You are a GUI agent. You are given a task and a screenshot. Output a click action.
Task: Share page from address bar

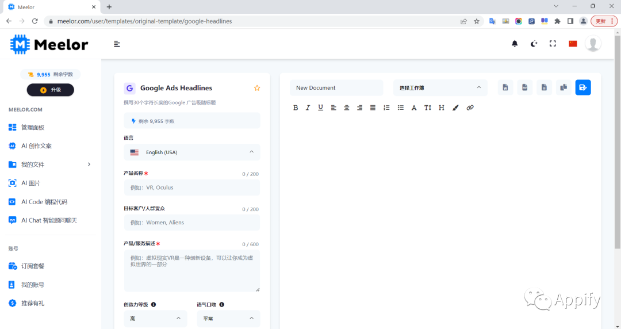(x=463, y=21)
